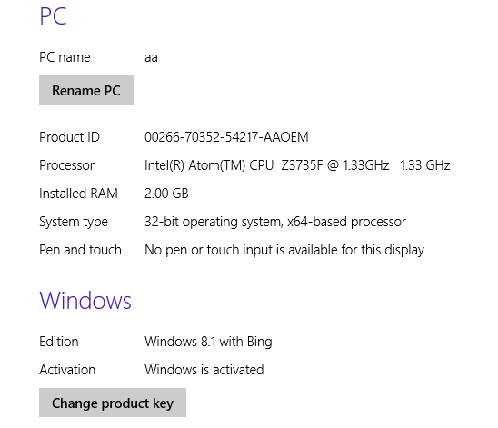Click the Windows 8.1 with Bing edition

(x=208, y=342)
